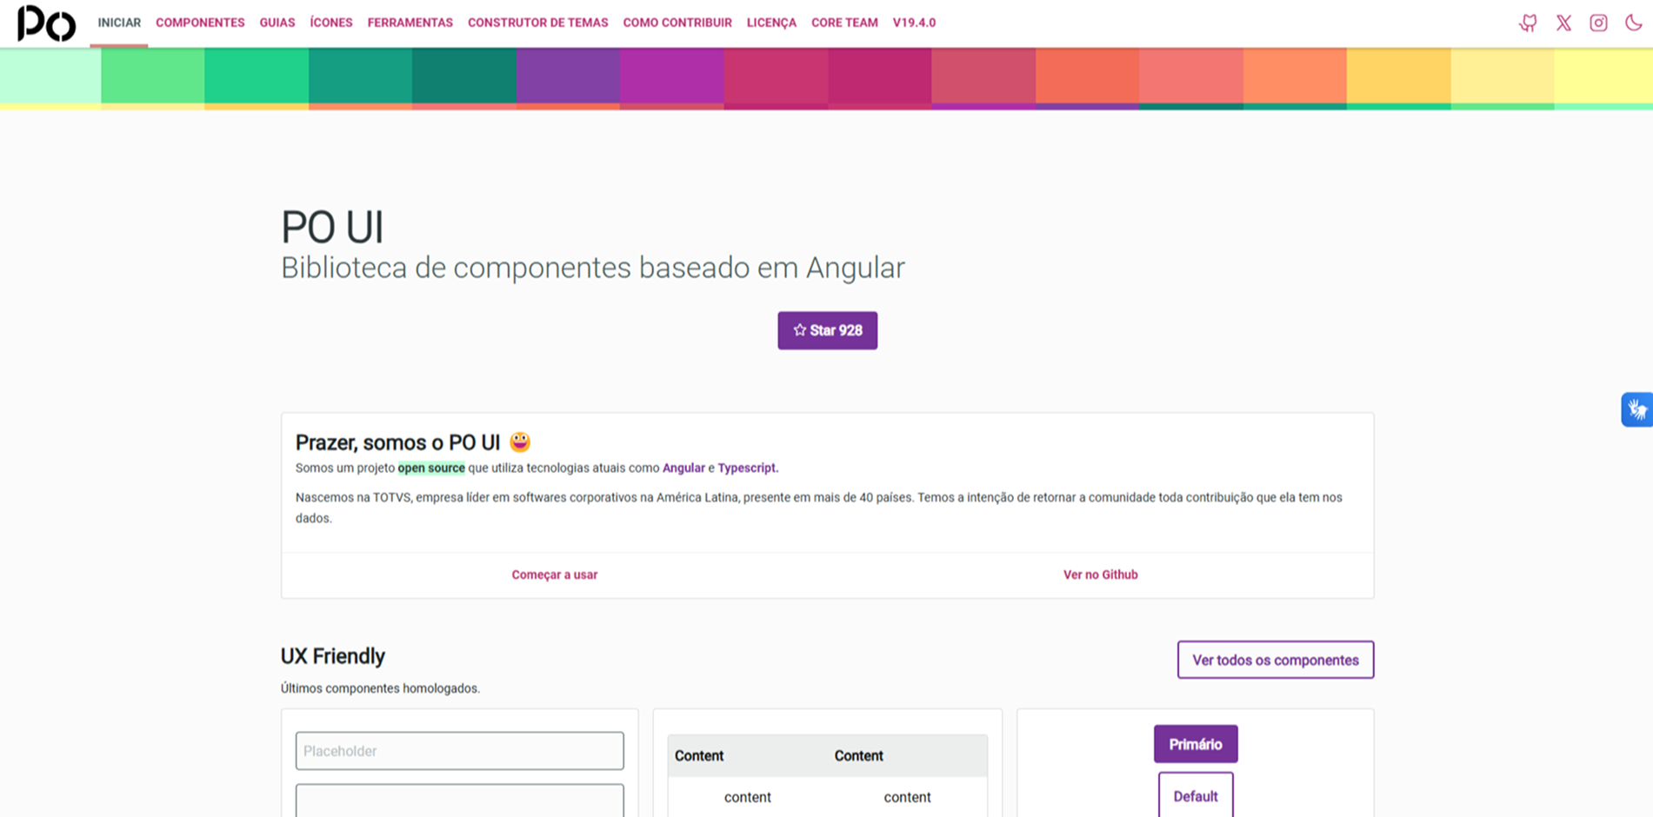
Task: Open the V19.4.0 version menu
Action: pyautogui.click(x=914, y=23)
